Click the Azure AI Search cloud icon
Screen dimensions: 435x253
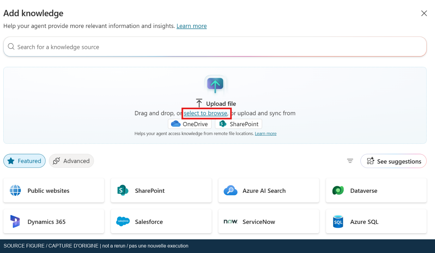[230, 191]
